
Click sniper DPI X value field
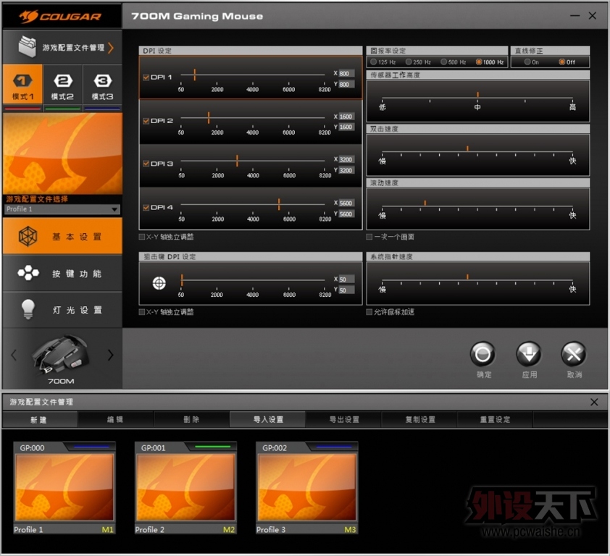(x=346, y=279)
